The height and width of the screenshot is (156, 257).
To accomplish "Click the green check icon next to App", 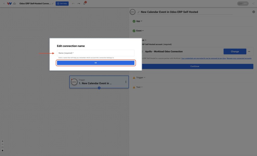I will pos(134,21).
